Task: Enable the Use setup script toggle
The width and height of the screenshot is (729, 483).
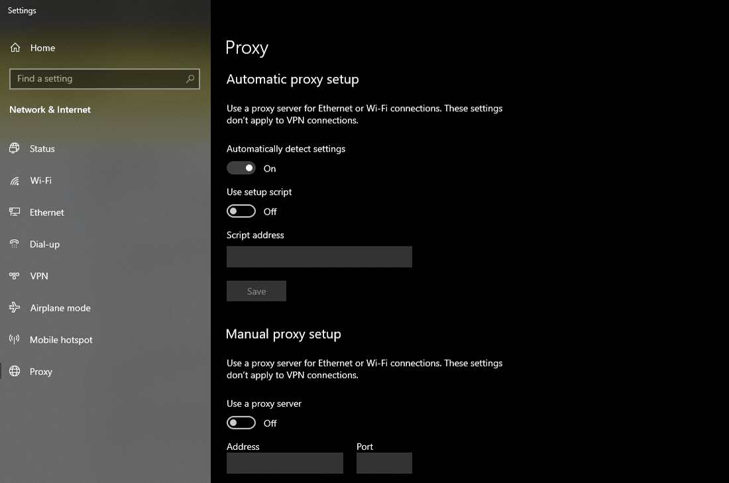Action: [241, 211]
